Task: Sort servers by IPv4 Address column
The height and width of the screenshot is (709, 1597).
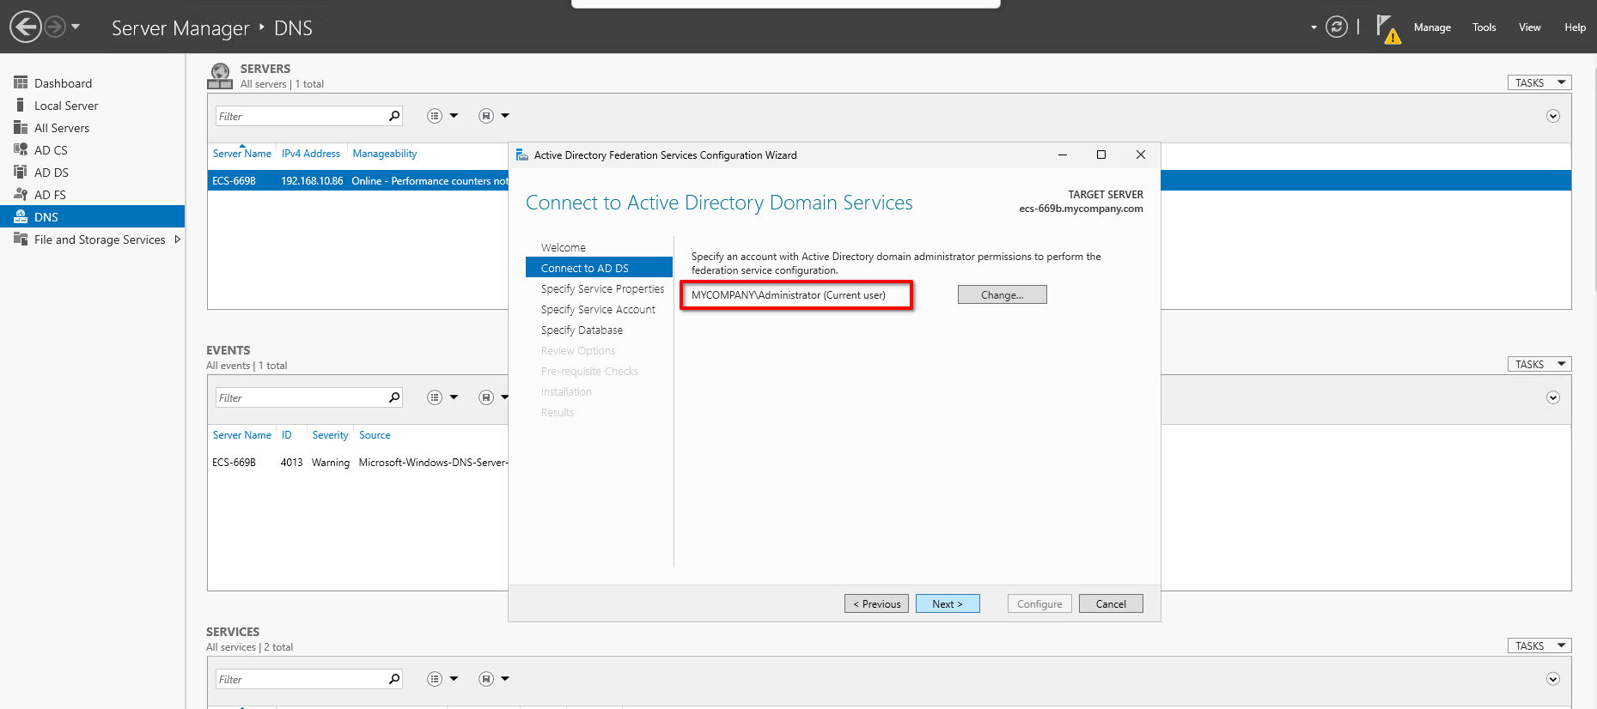Action: click(311, 154)
